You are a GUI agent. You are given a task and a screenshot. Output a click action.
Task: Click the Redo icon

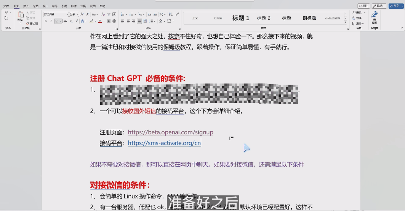click(x=6, y=18)
